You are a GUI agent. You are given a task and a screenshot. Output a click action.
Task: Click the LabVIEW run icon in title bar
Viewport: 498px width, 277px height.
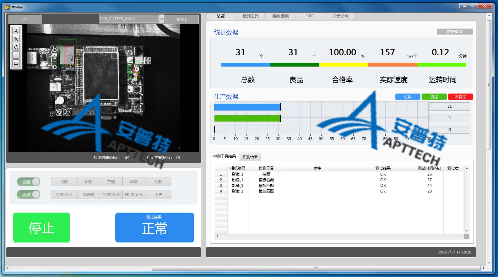click(7, 7)
